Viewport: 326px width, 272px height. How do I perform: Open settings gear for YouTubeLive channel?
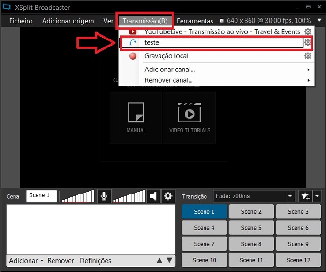(x=308, y=31)
